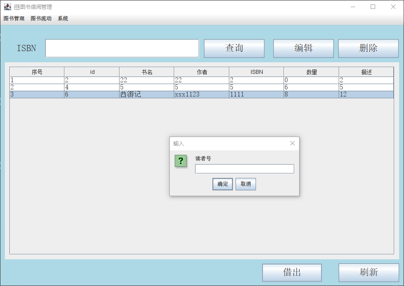Select id cell with value 6
The width and height of the screenshot is (404, 286).
click(x=92, y=94)
